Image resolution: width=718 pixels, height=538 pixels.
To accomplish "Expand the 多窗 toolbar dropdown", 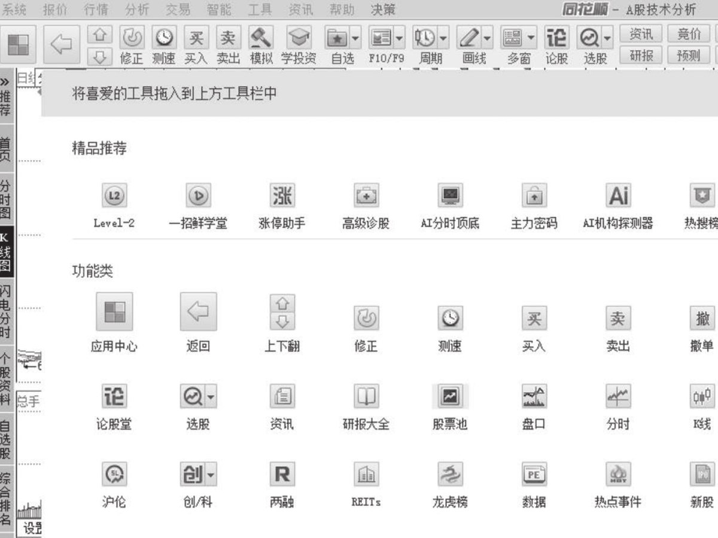I will [x=531, y=38].
